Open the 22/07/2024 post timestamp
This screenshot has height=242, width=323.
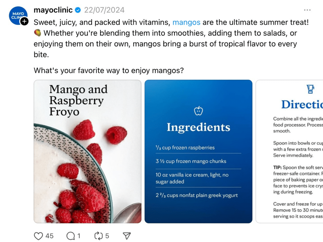[x=104, y=10]
